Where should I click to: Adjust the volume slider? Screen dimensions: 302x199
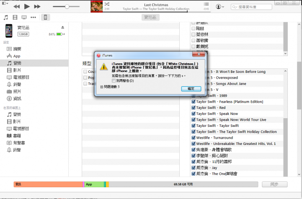tap(66, 7)
